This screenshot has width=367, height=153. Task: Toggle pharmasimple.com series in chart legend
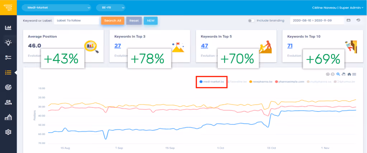click(x=289, y=82)
